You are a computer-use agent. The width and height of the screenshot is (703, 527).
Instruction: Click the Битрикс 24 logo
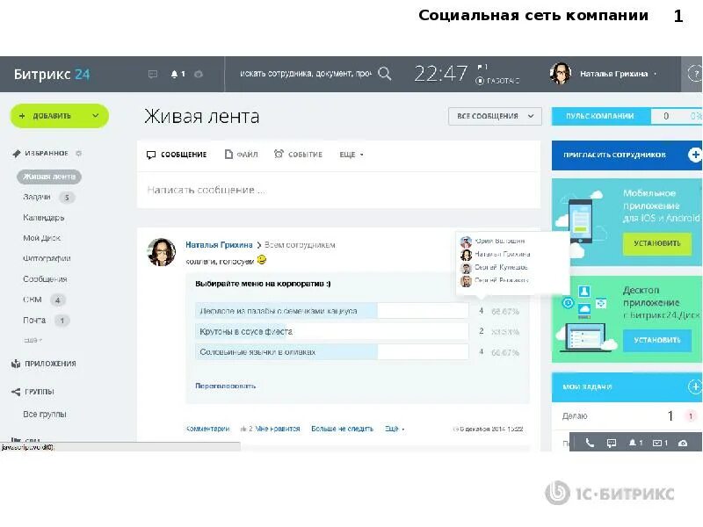(x=52, y=74)
